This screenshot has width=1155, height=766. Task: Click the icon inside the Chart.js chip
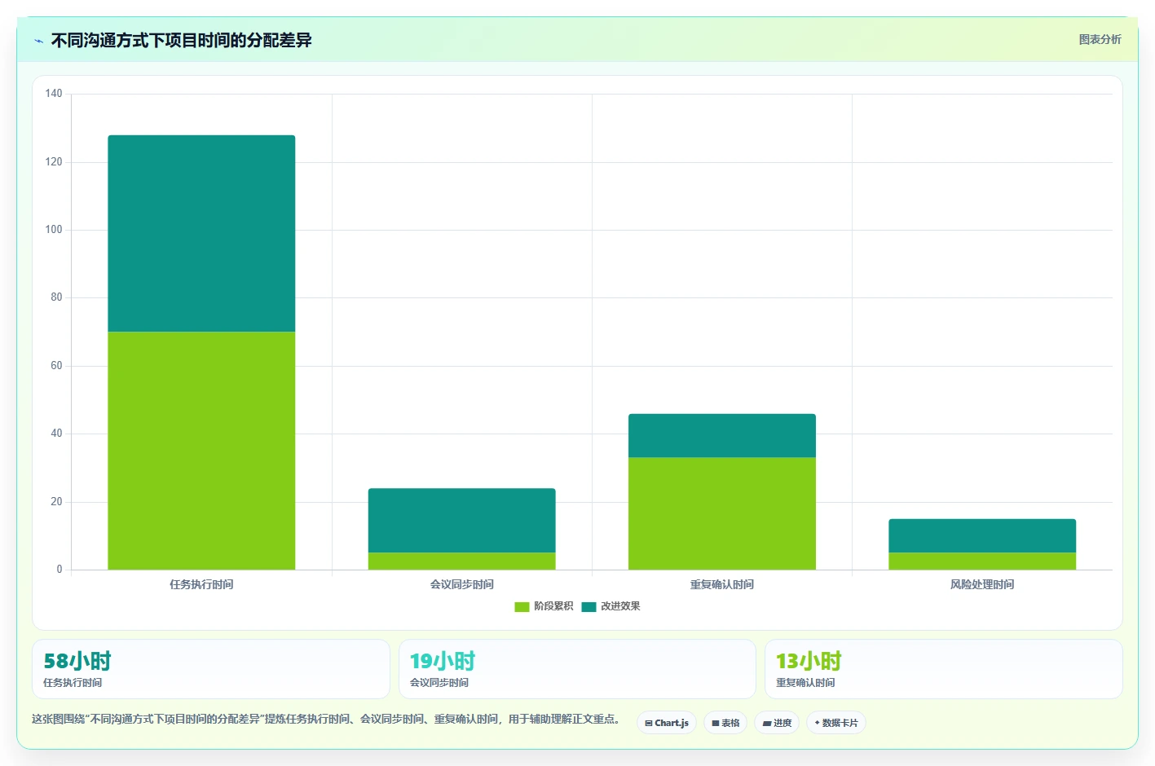[649, 723]
